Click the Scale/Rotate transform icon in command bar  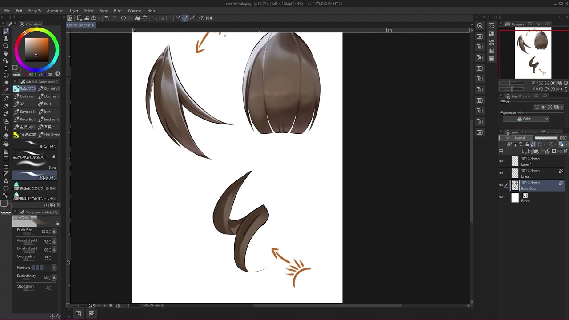[x=145, y=18]
